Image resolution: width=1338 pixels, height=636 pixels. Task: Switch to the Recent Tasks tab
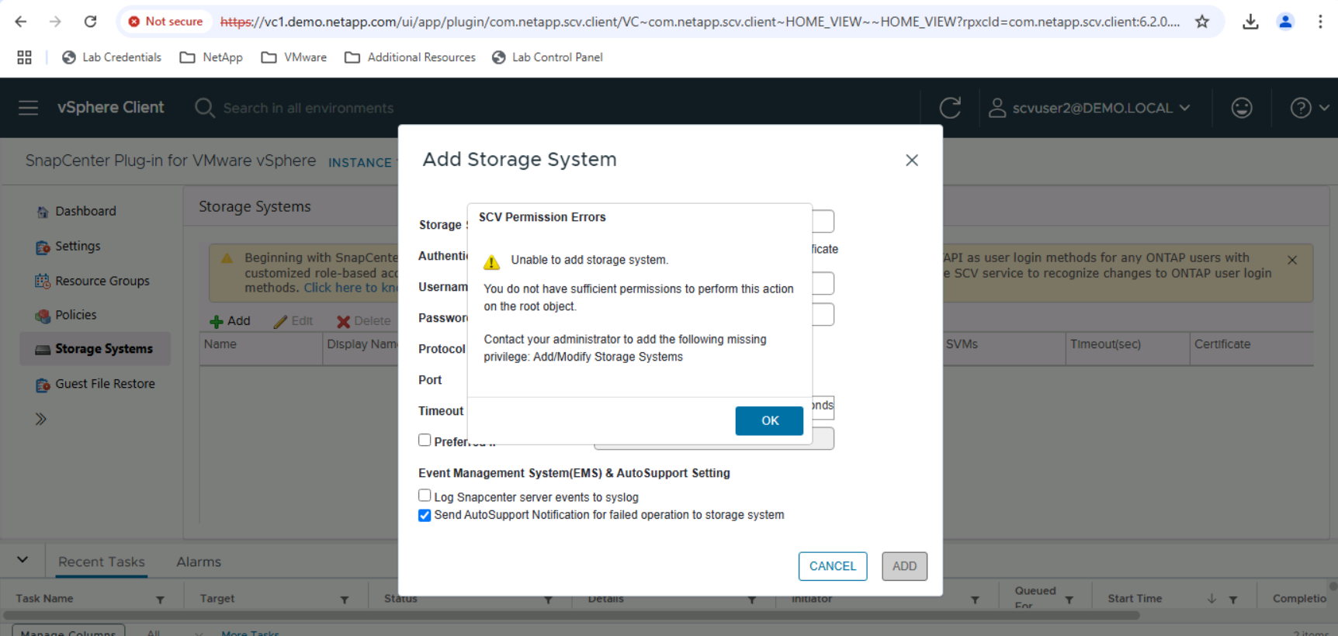[102, 562]
